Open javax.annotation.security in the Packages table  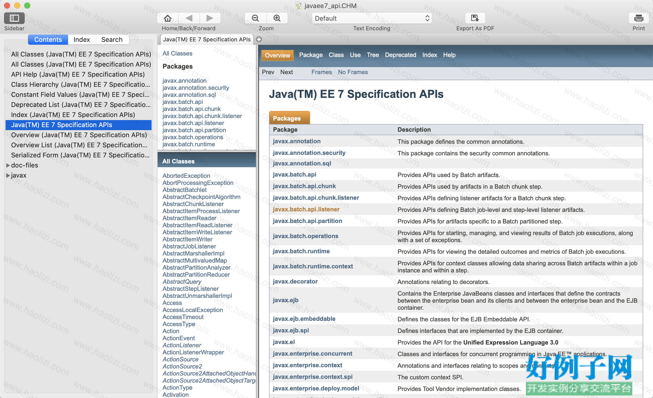point(309,153)
